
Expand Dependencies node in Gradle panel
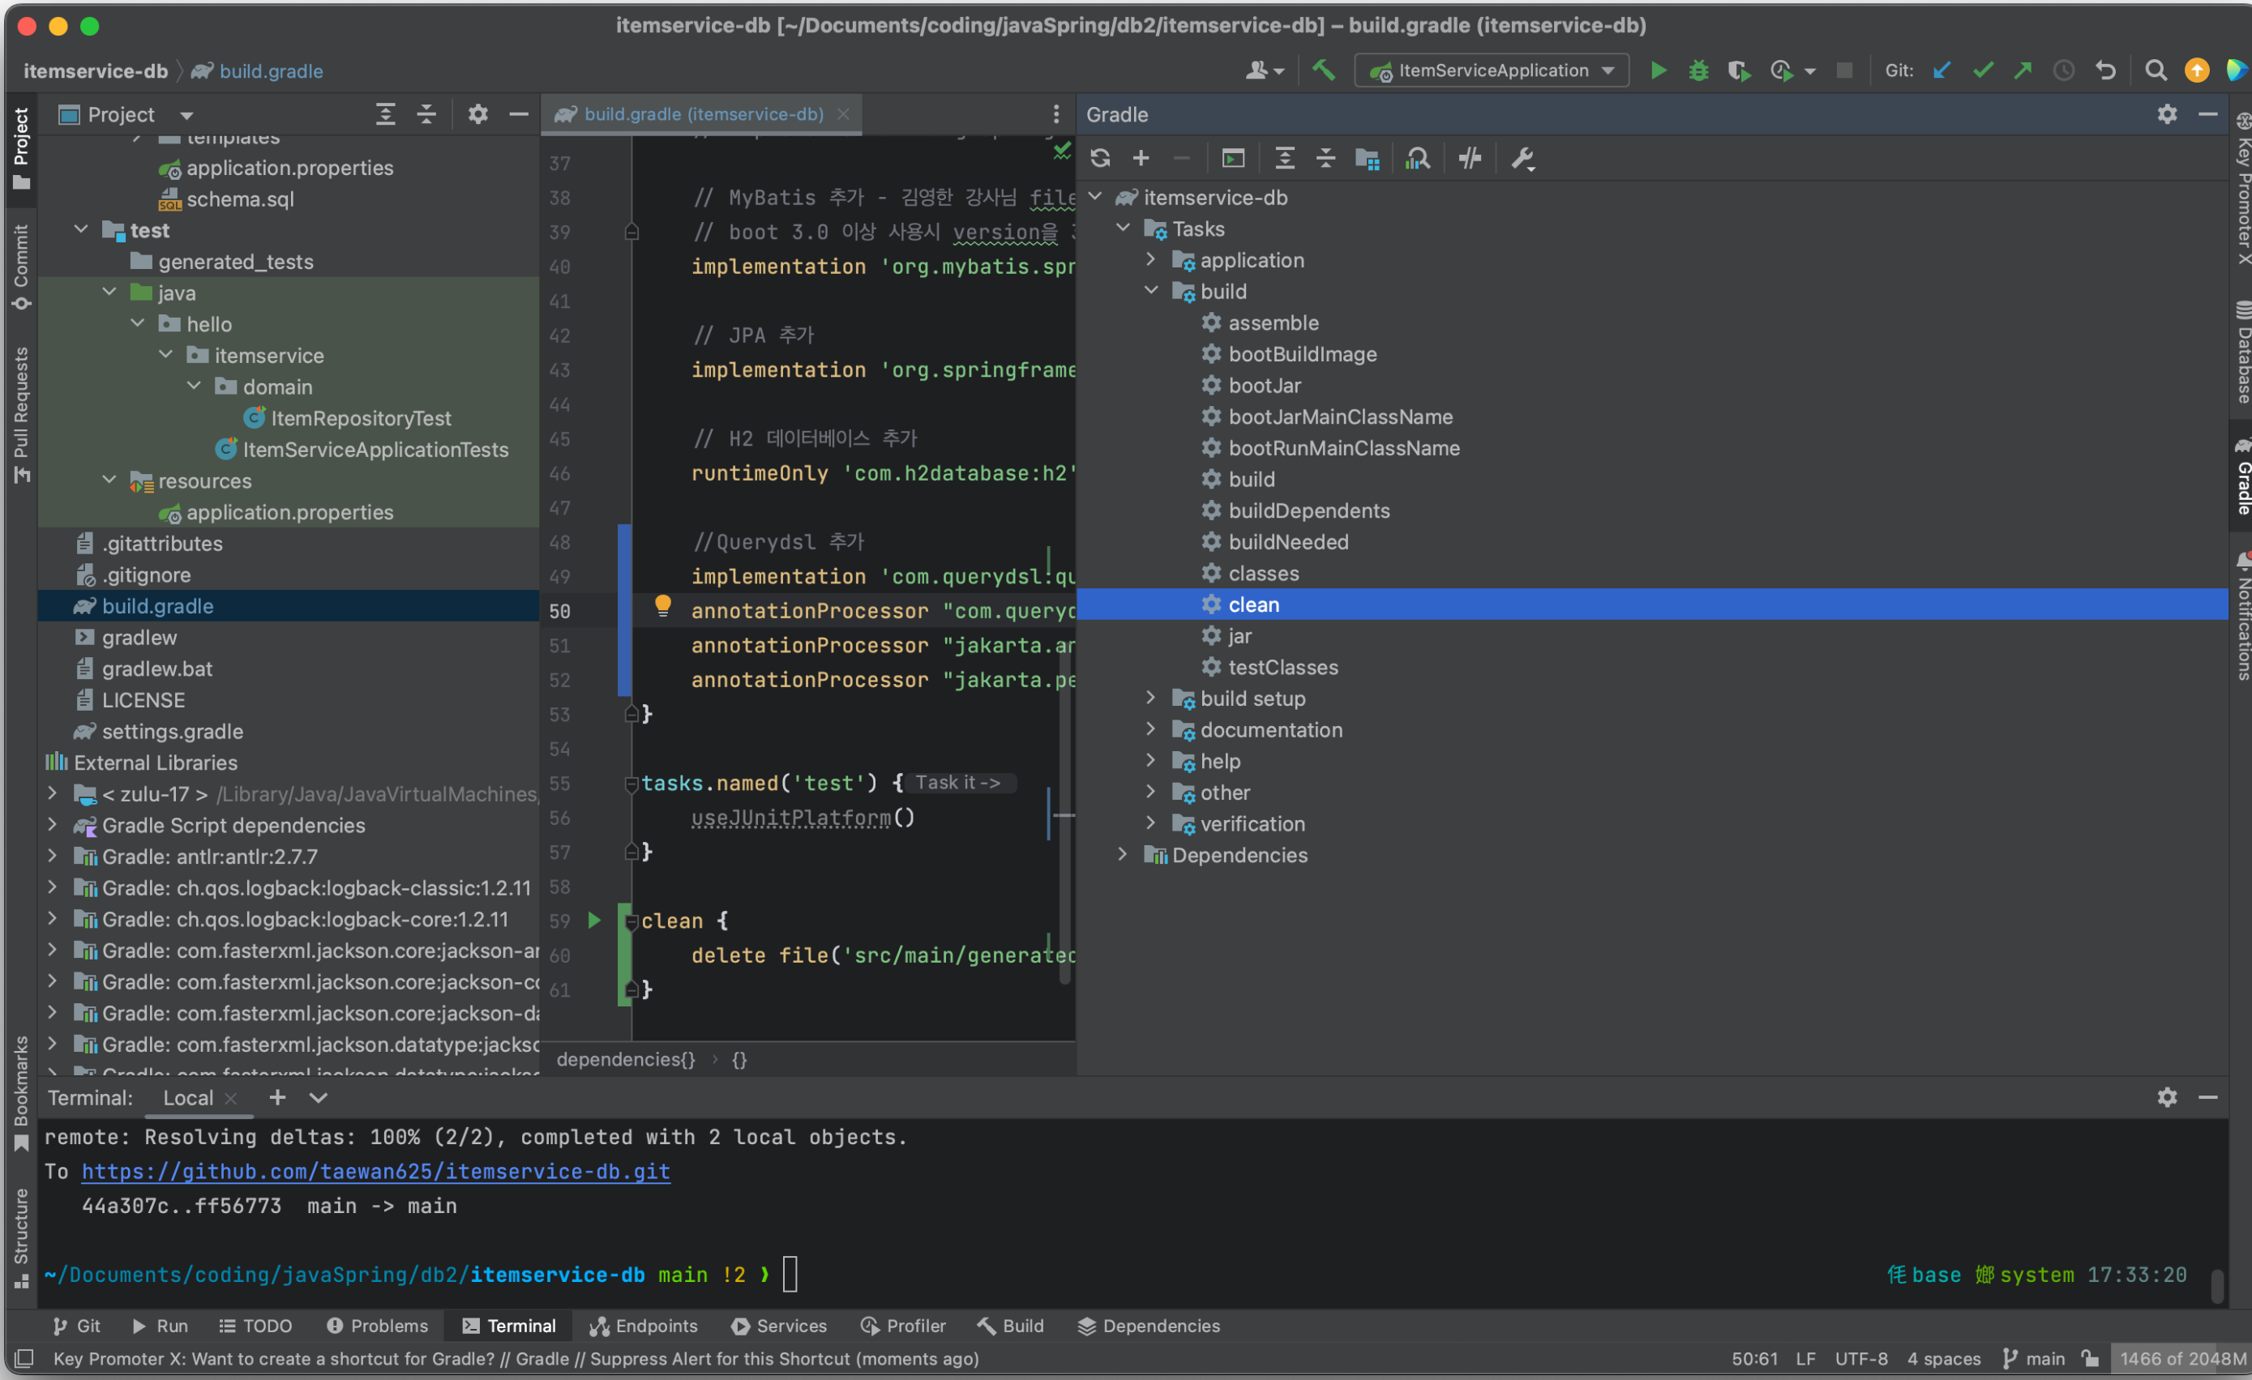(1122, 855)
